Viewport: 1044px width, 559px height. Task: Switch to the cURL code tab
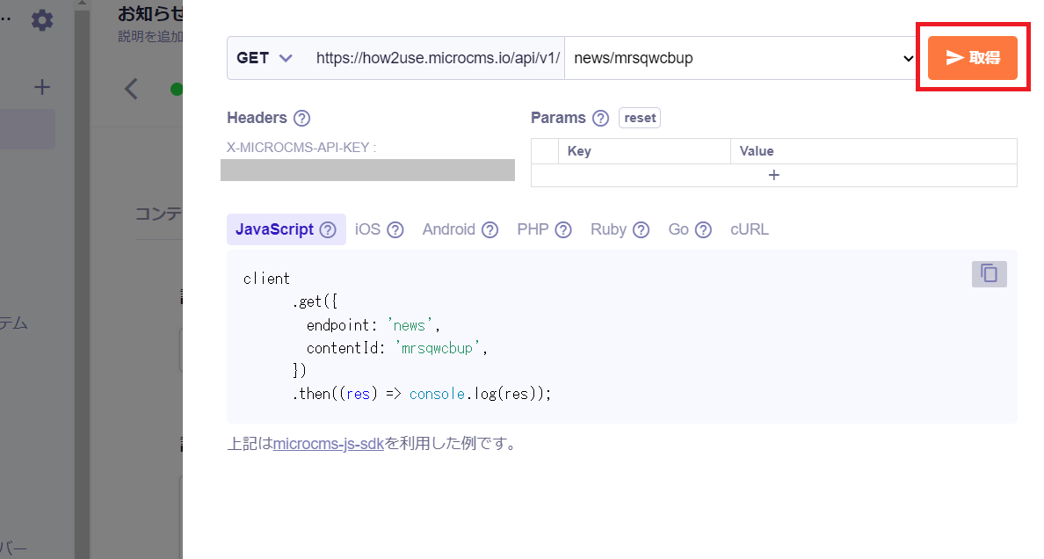coord(749,229)
